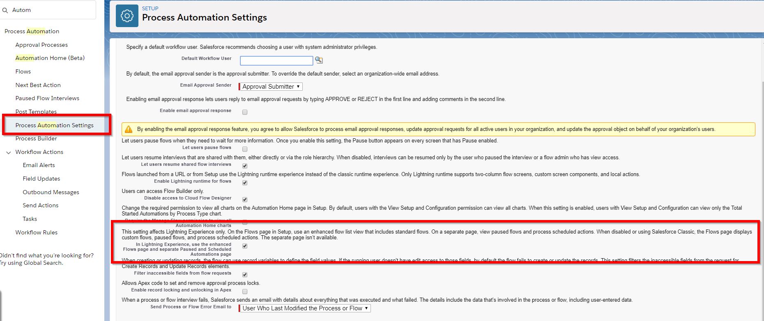764x321 pixels.
Task: Click into the Default Workflow User field
Action: 276,61
